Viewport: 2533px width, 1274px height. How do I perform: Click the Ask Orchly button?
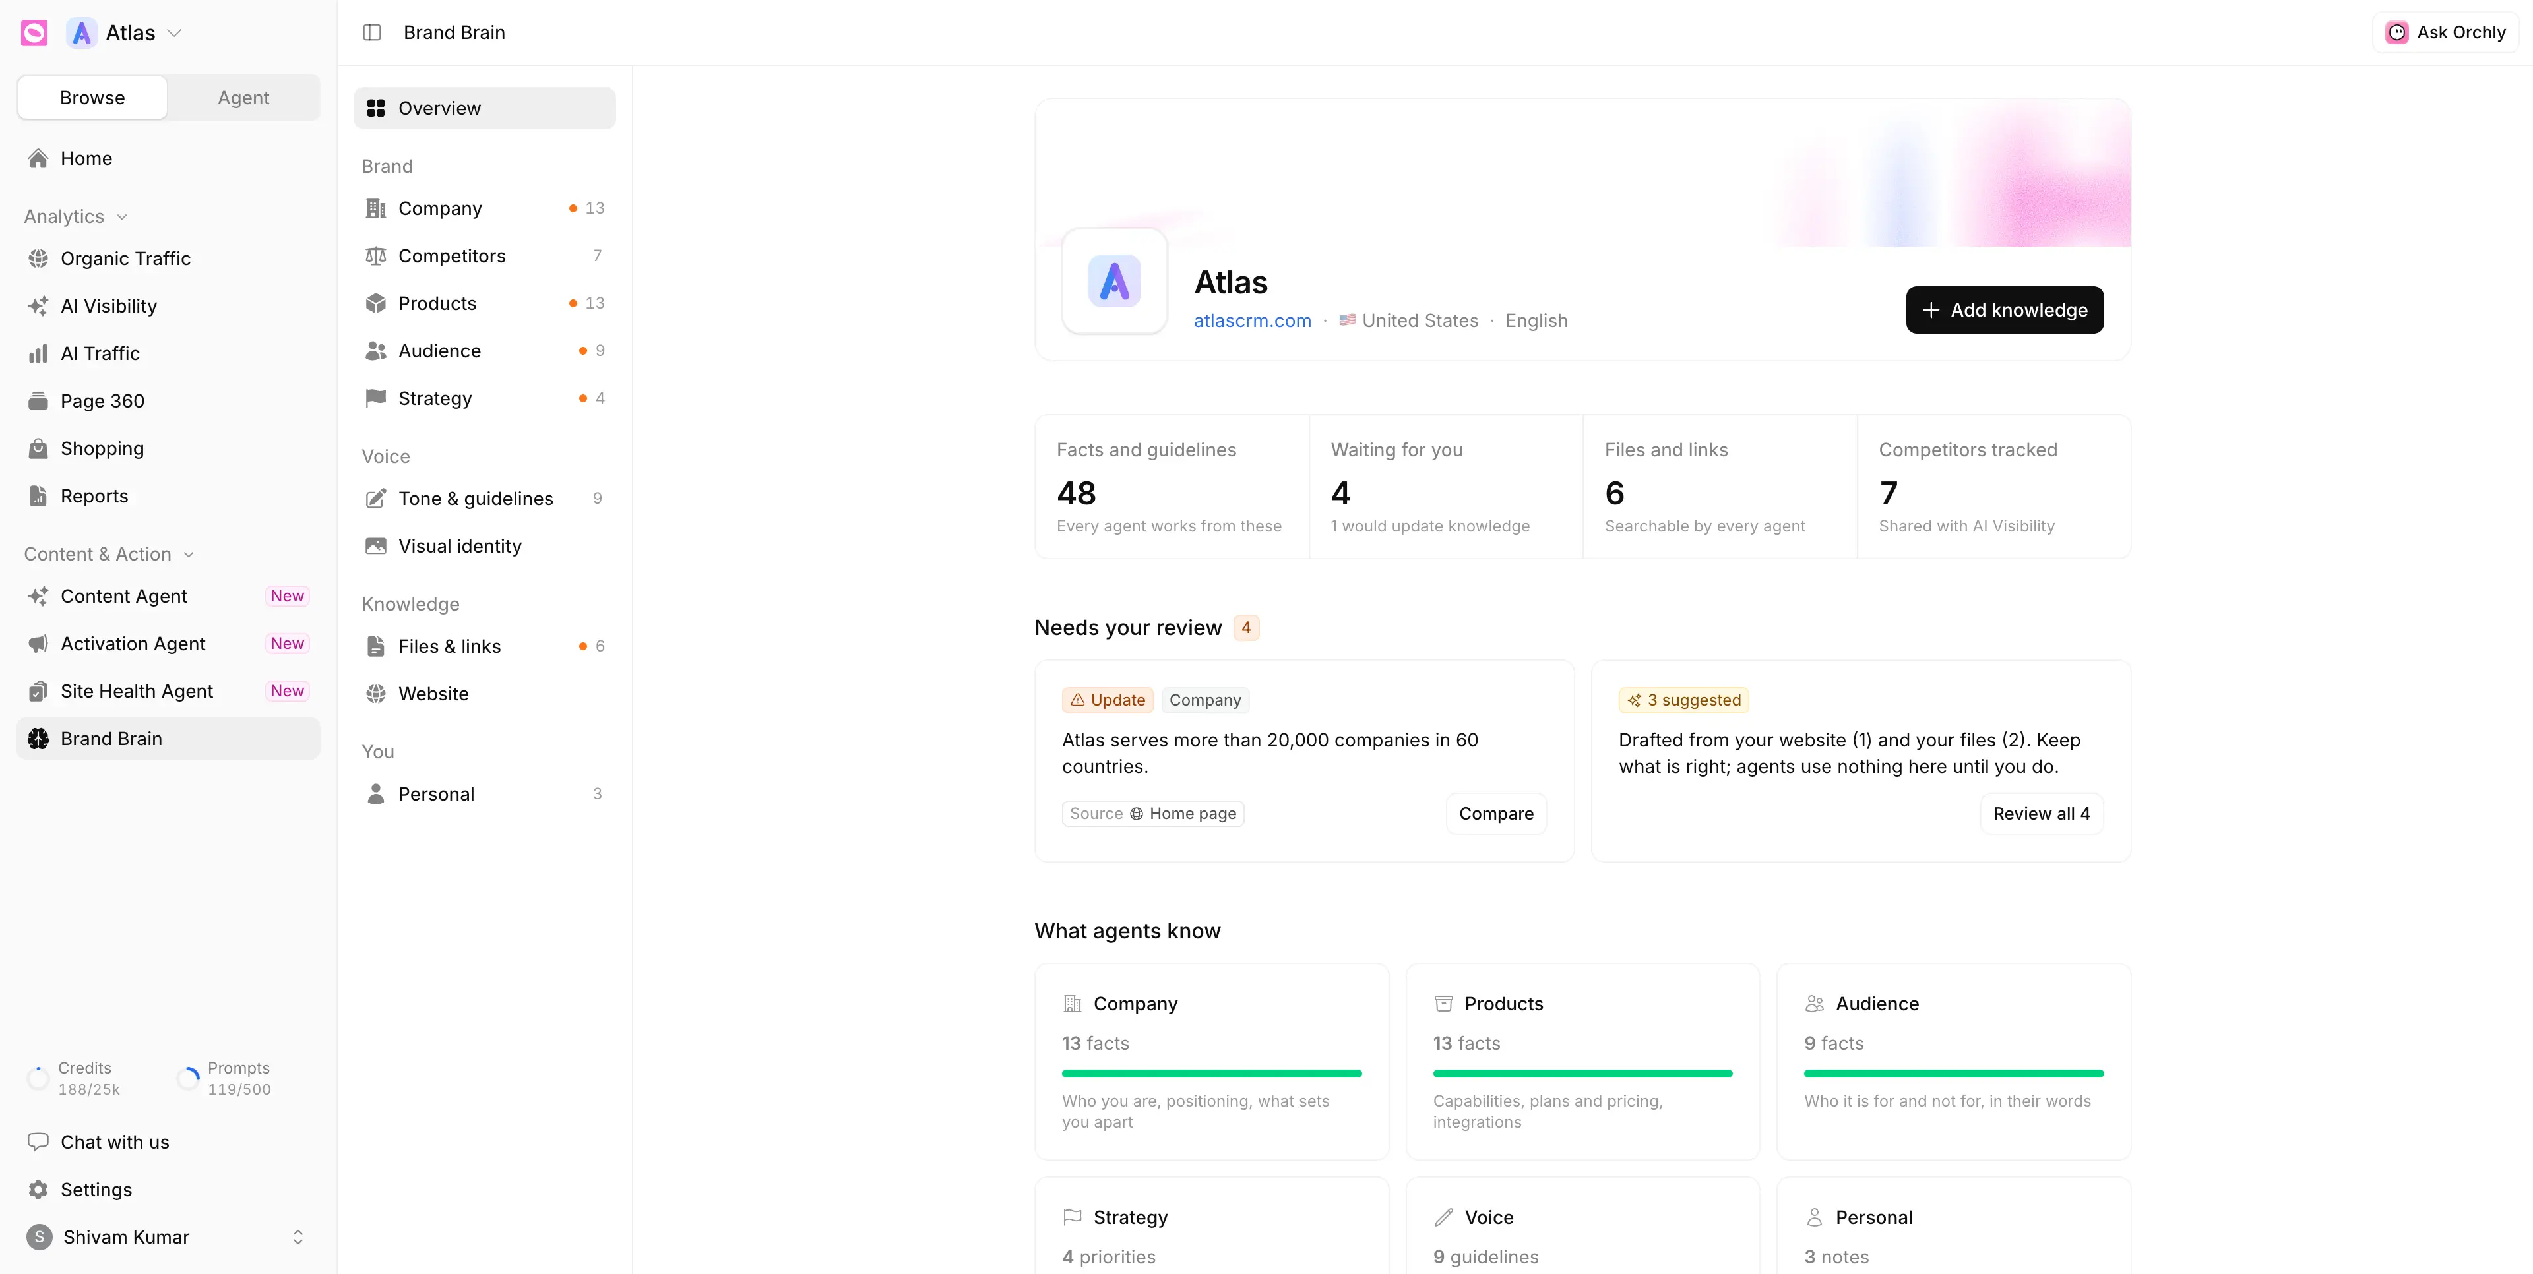2445,32
